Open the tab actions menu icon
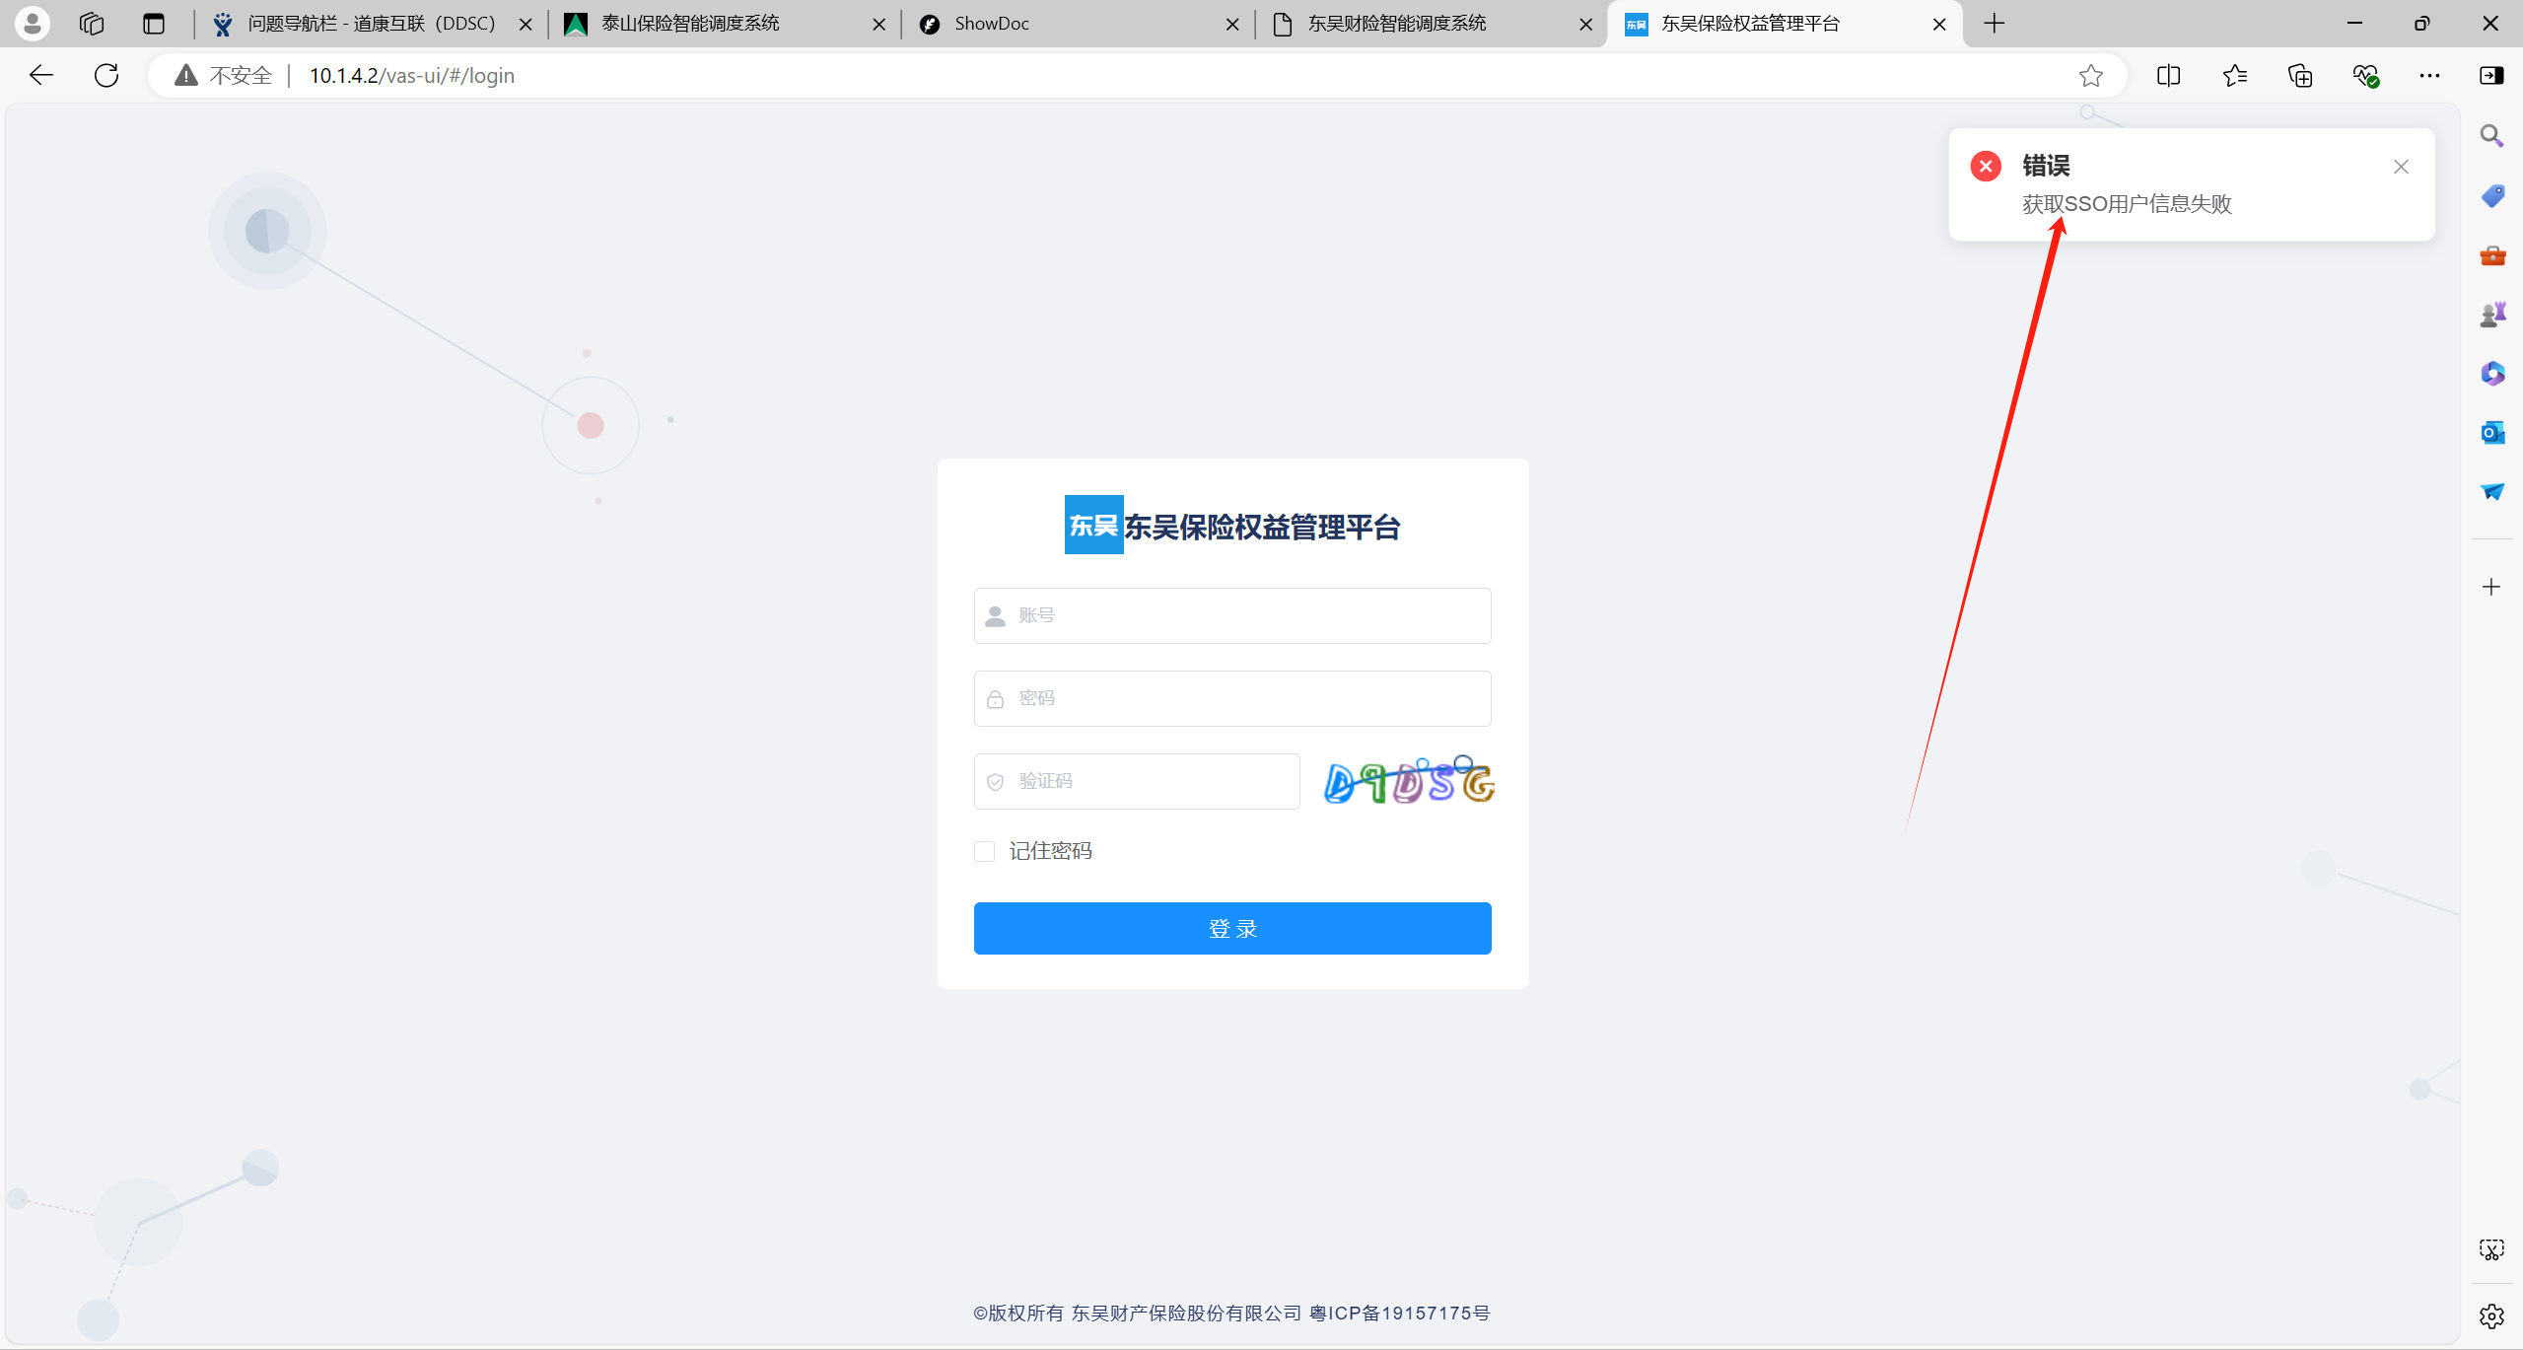The height and width of the screenshot is (1350, 2523). 154,23
